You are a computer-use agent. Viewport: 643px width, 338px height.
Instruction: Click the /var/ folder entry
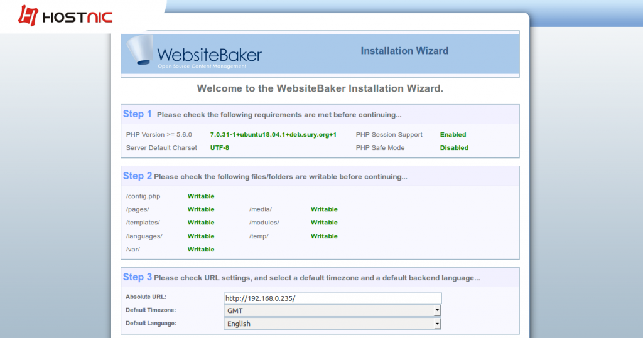(x=133, y=249)
